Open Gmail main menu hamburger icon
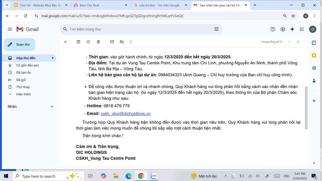The height and width of the screenshot is (181, 322). pos(10,29)
